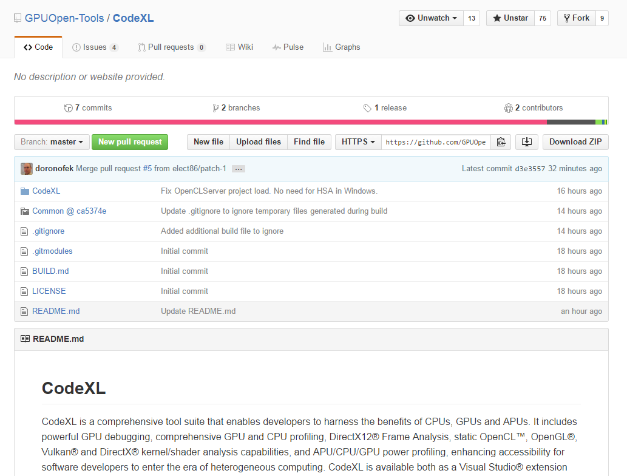Click the New pull request button
The image size is (627, 476).
(129, 141)
